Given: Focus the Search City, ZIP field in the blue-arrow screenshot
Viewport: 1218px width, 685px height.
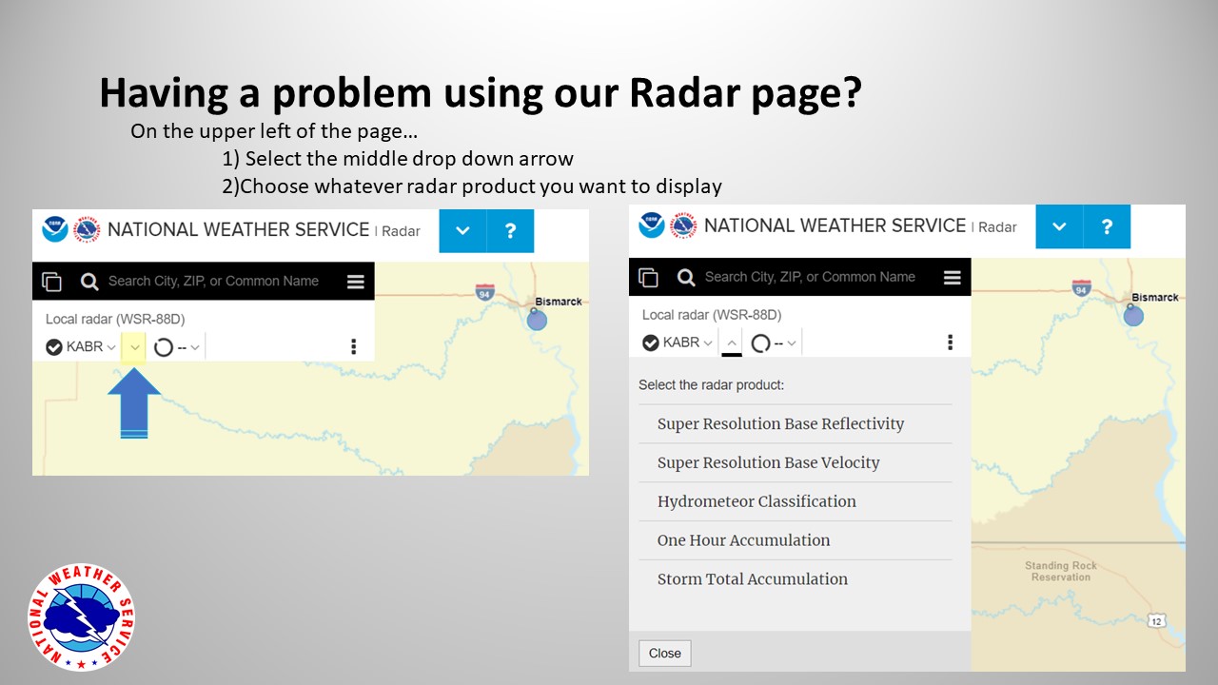Looking at the screenshot, I should pos(213,282).
